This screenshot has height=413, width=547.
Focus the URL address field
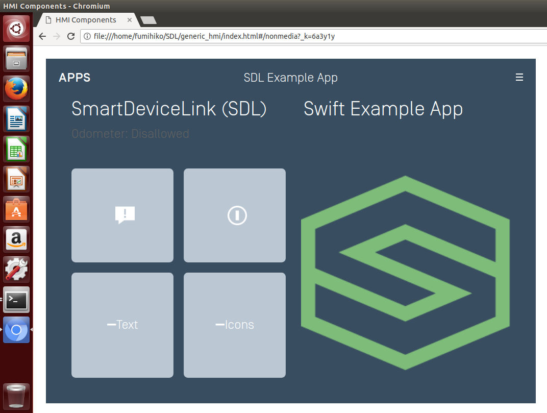tap(314, 36)
